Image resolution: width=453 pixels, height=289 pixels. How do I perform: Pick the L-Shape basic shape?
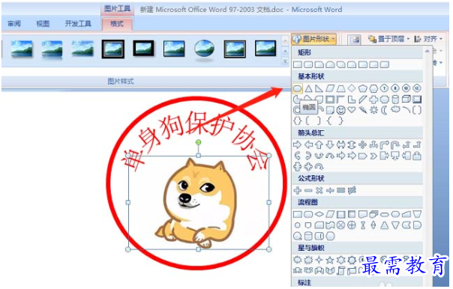click(x=352, y=100)
